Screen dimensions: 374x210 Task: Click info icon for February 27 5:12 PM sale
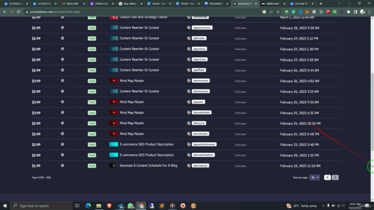(x=63, y=38)
